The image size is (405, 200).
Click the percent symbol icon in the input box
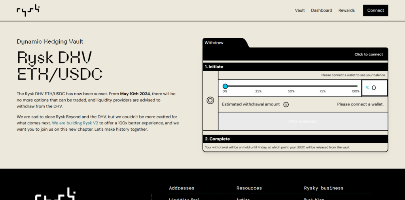tap(367, 88)
